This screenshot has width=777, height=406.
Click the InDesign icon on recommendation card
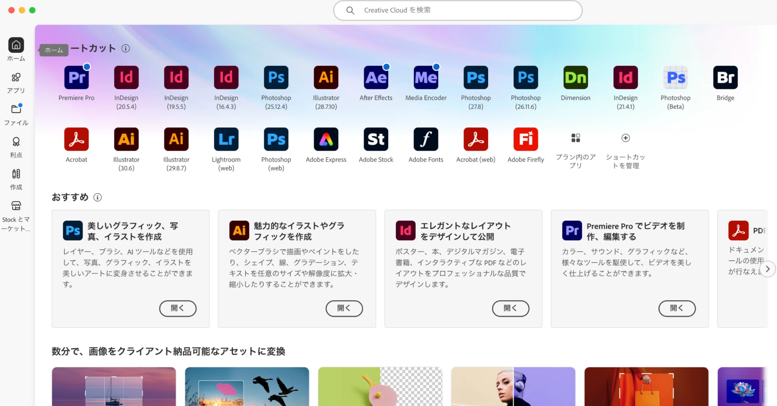405,231
